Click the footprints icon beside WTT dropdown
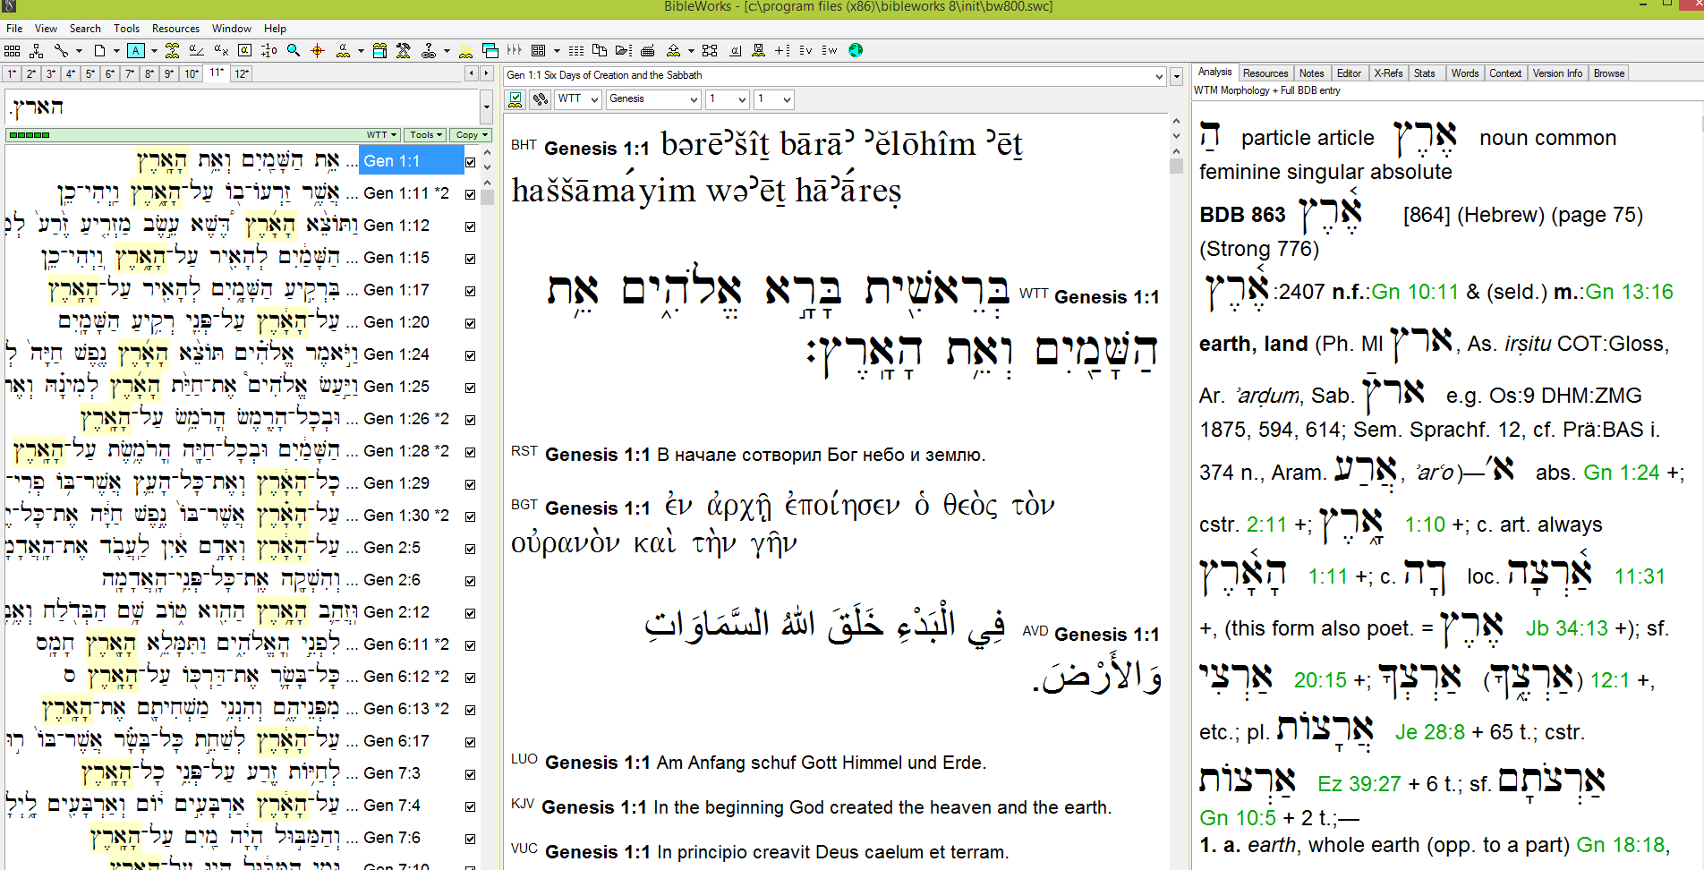The height and width of the screenshot is (870, 1704). click(x=540, y=99)
